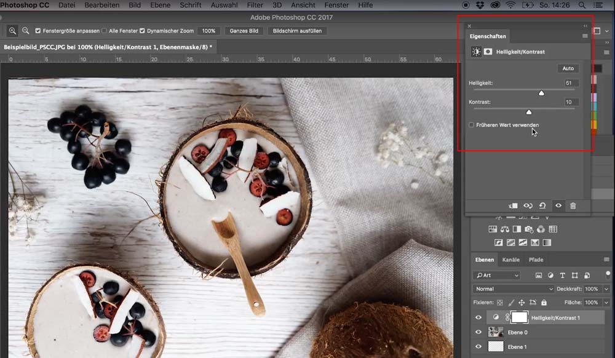The height and width of the screenshot is (358, 615).
Task: Click the text layer filter icon
Action: tap(562, 276)
